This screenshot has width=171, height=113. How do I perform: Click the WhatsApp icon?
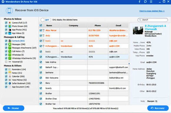click(x=10, y=55)
